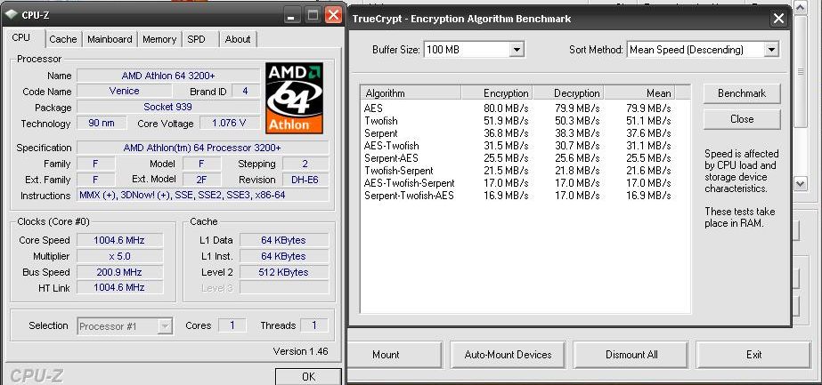This screenshot has width=822, height=385.
Task: Run the Benchmark button in TrueCrypt
Action: pos(742,93)
